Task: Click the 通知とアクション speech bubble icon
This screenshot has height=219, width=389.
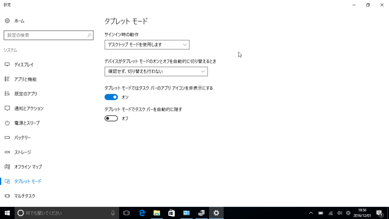Action: tap(7, 108)
